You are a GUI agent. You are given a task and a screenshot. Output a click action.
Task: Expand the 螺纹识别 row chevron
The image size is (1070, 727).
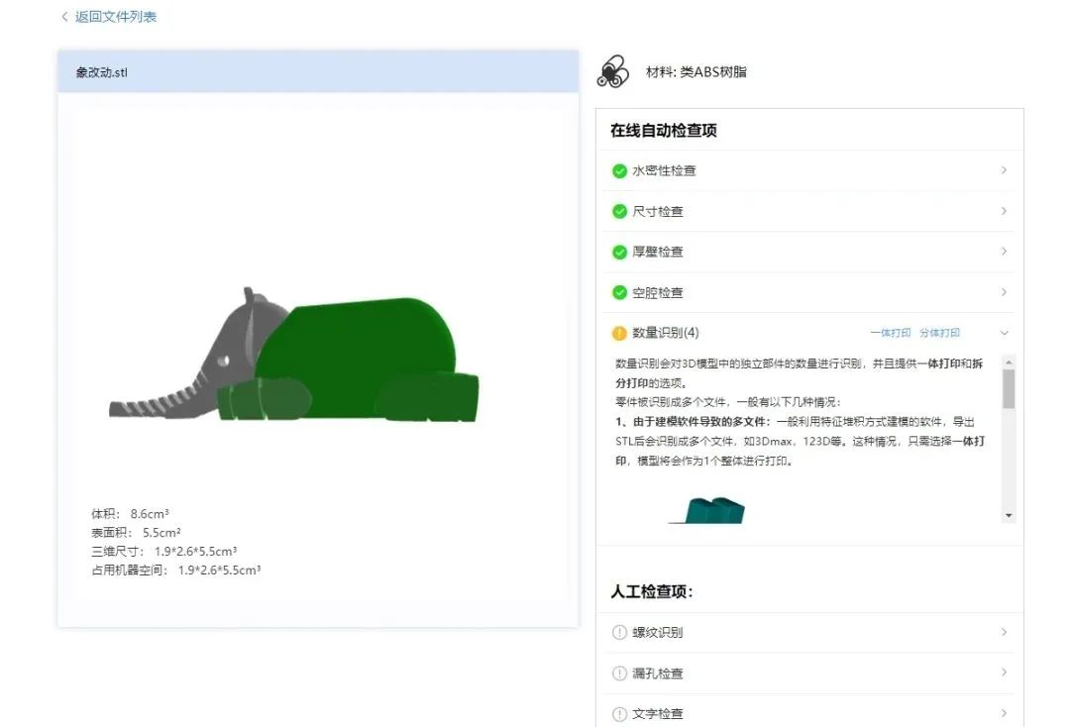coord(1004,633)
